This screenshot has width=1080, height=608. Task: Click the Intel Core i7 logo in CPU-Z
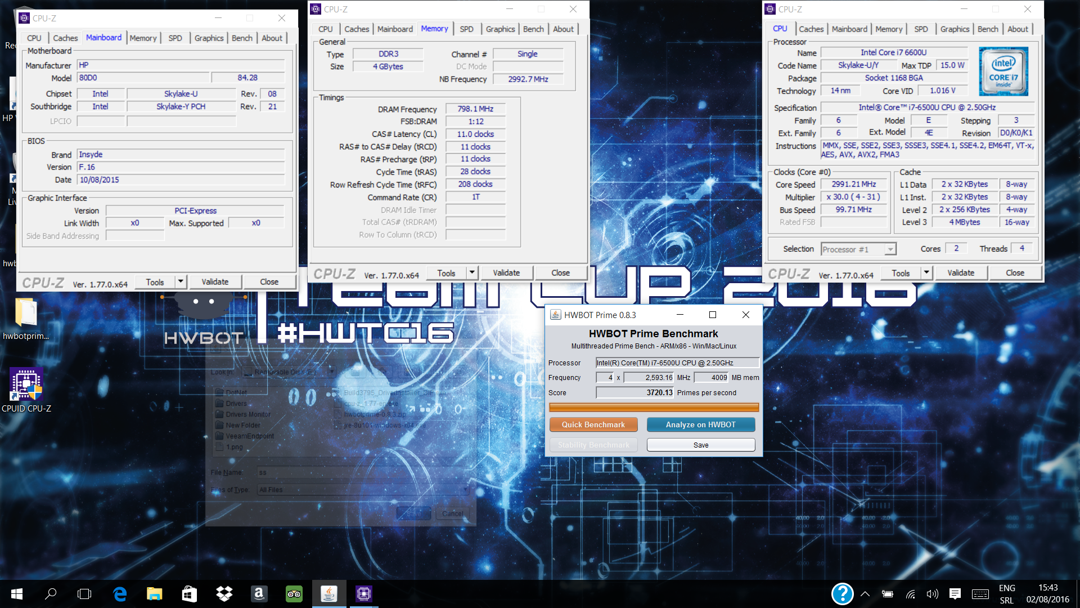1003,71
